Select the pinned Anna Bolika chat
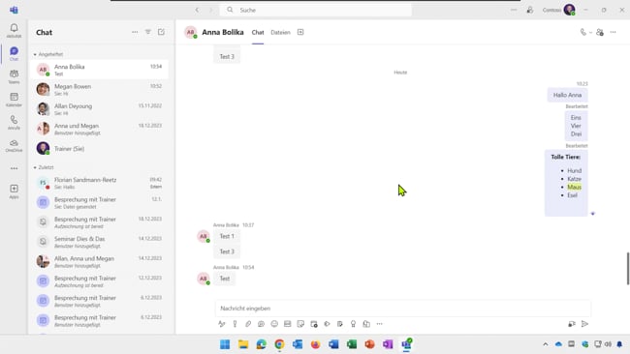The width and height of the screenshot is (630, 354). click(99, 70)
